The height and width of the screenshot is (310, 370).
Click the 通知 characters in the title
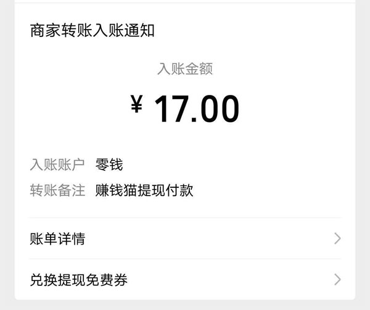coord(139,30)
